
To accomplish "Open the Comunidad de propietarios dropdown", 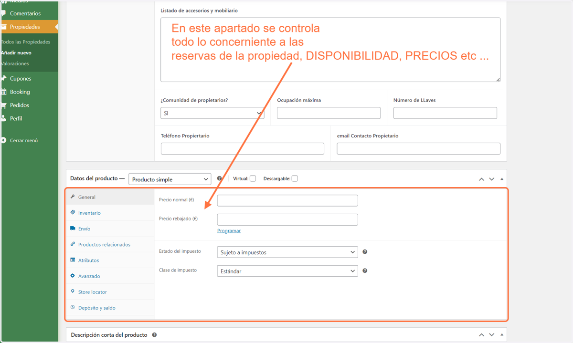I will [212, 113].
